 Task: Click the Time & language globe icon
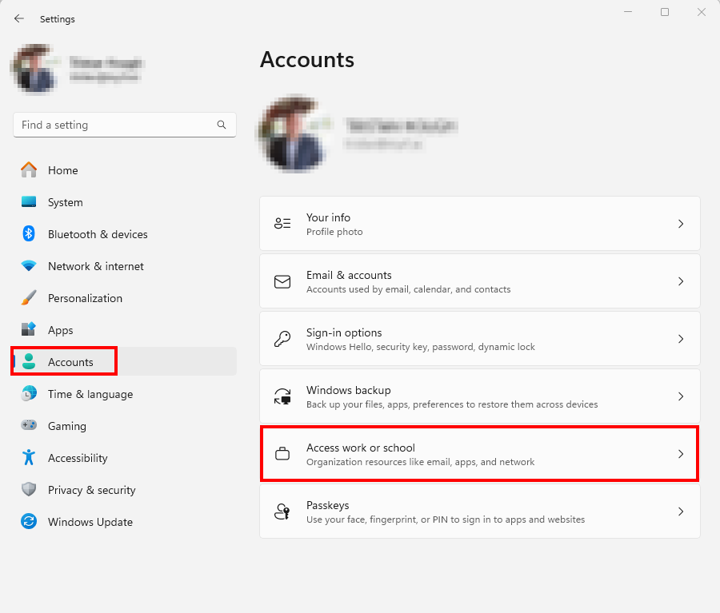pos(29,394)
